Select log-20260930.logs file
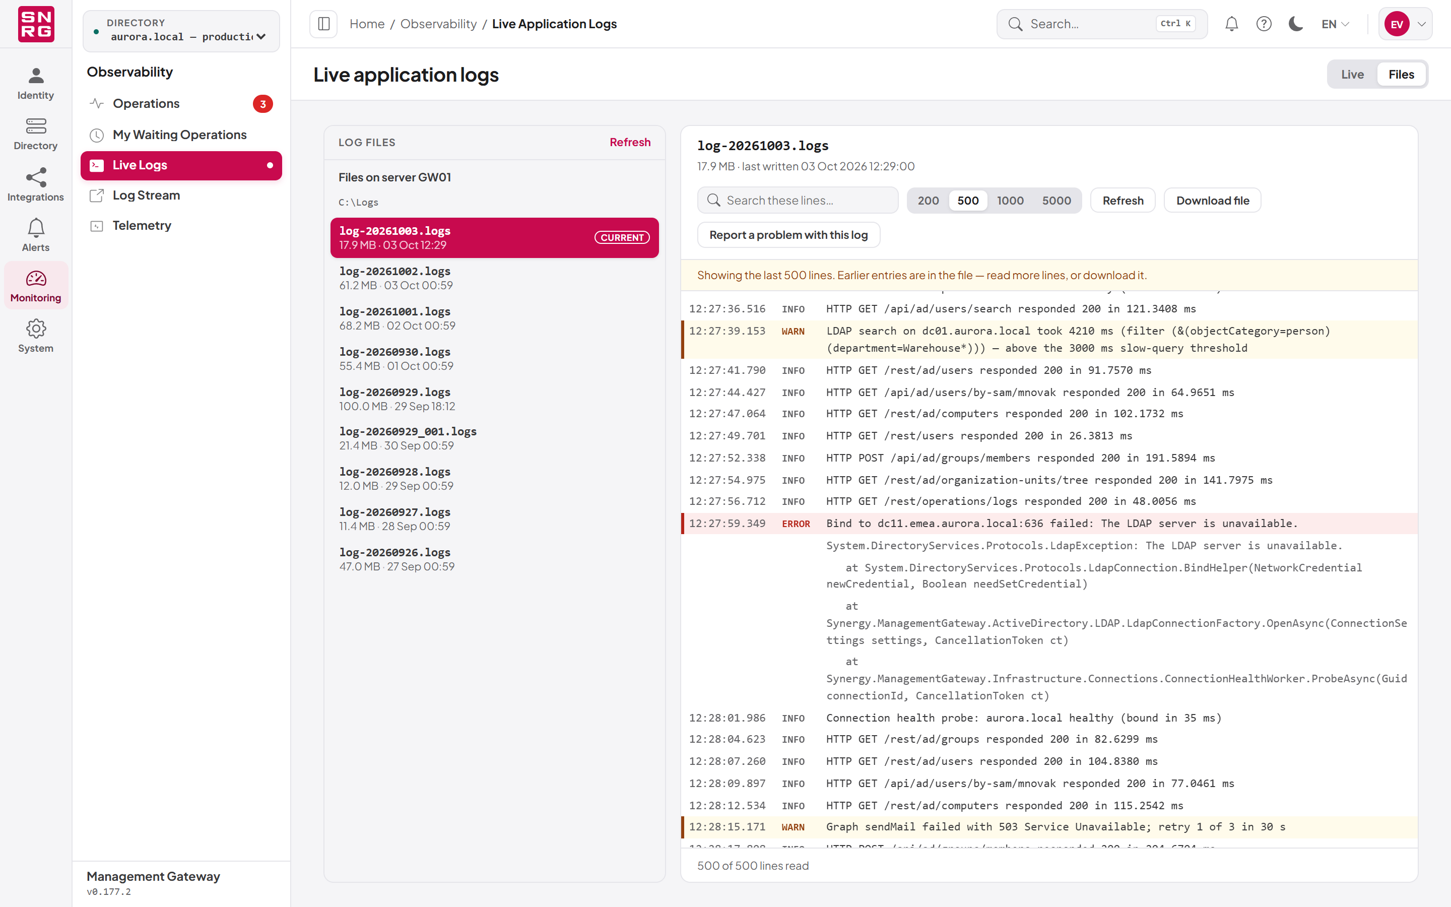This screenshot has height=907, width=1451. (x=494, y=359)
